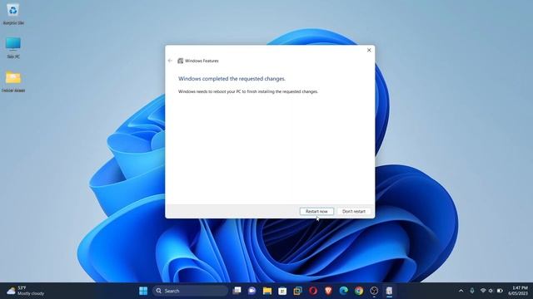
Task: Launch the Teams Chat taskbar icon
Action: 252,291
